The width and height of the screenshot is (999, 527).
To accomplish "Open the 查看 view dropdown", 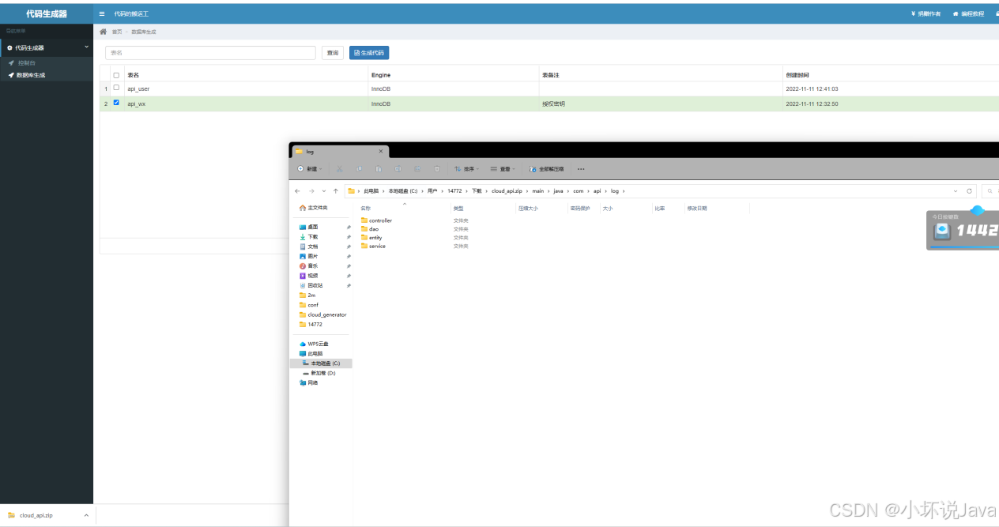I will 502,169.
